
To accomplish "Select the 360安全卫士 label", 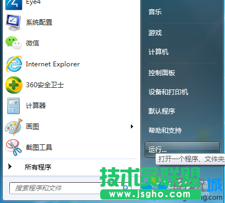I will point(45,85).
